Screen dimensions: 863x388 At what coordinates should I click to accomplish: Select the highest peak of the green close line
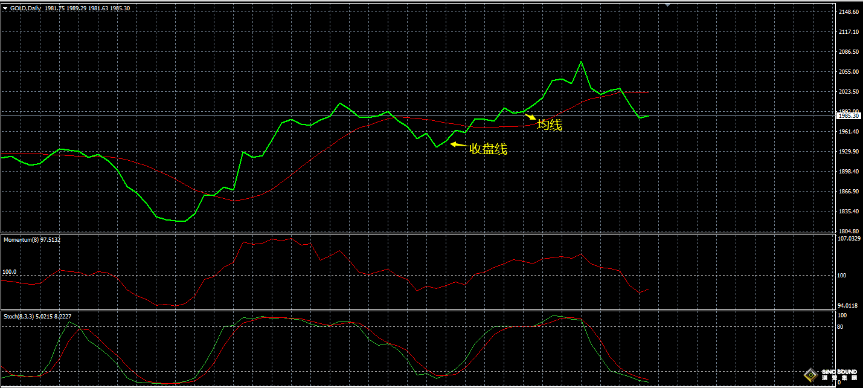[581, 62]
